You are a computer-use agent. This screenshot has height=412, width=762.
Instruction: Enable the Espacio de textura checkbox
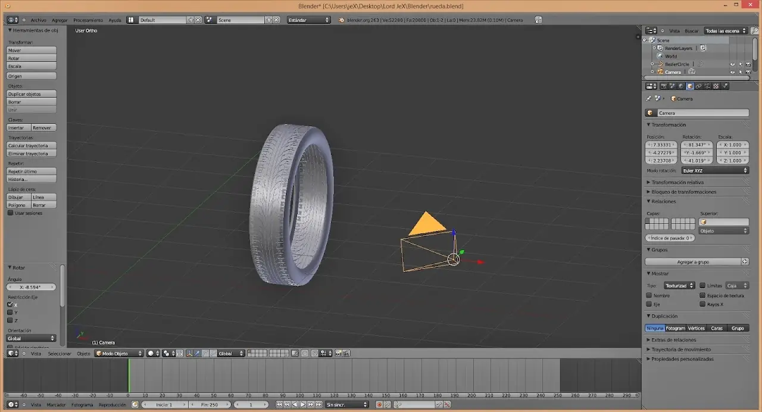(x=702, y=295)
